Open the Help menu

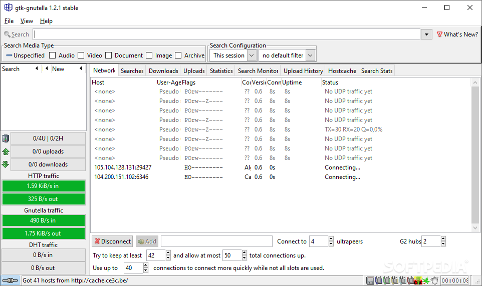click(46, 21)
